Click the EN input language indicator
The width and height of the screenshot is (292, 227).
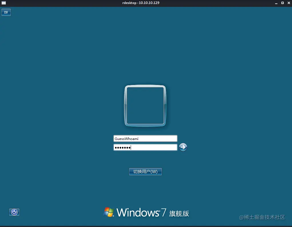[6, 12]
